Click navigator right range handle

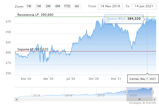tap(153, 92)
